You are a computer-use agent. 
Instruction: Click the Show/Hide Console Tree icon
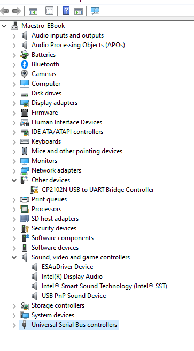click(x=33, y=11)
